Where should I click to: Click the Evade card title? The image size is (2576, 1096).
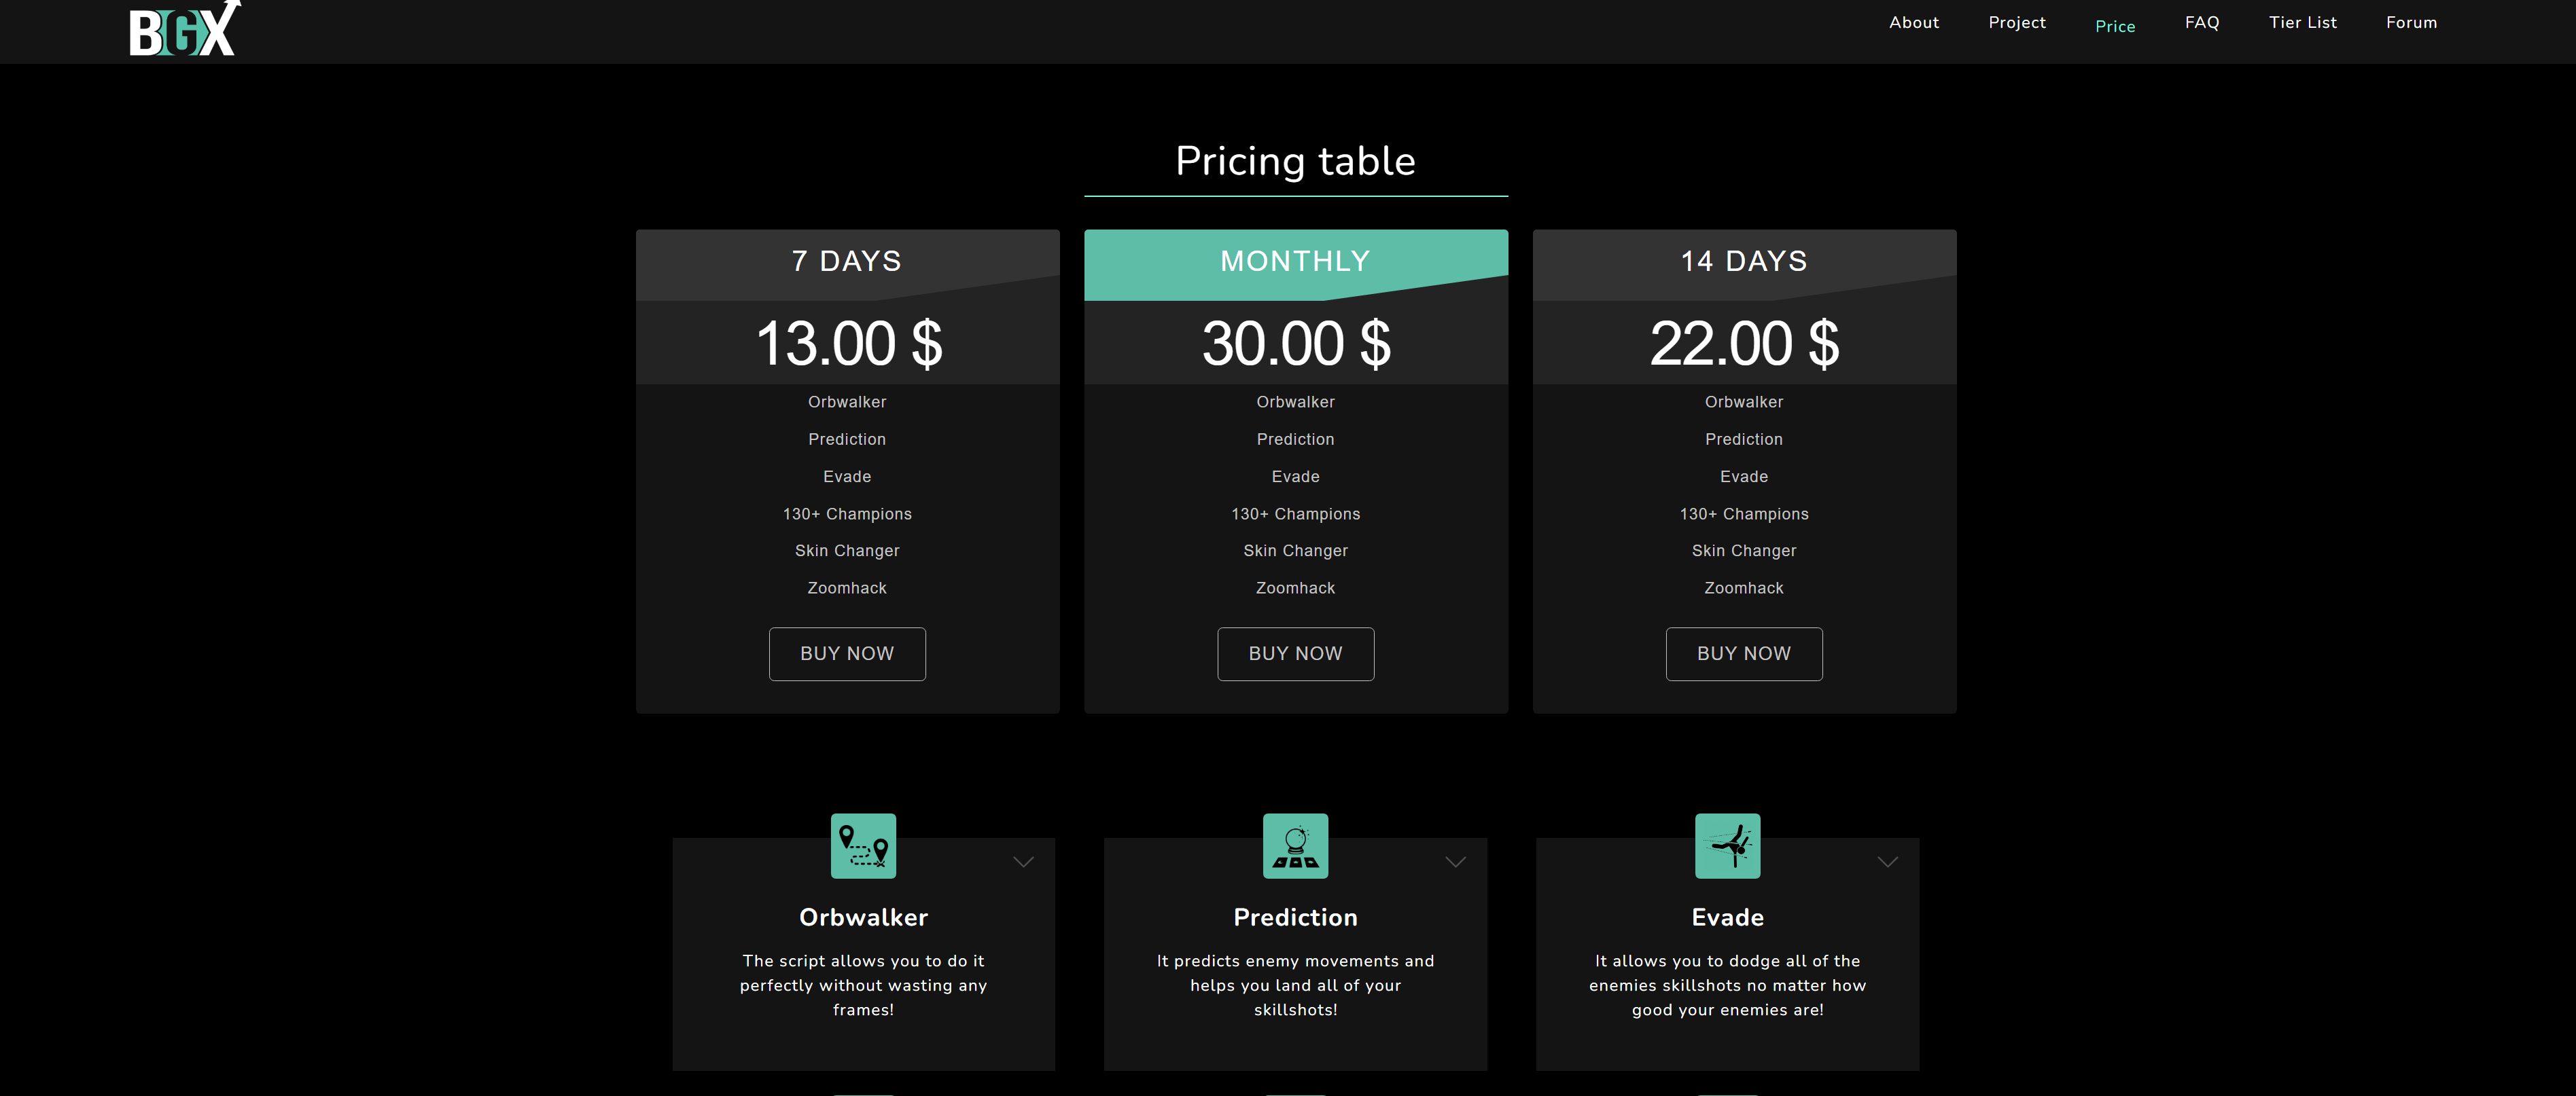coord(1727,917)
